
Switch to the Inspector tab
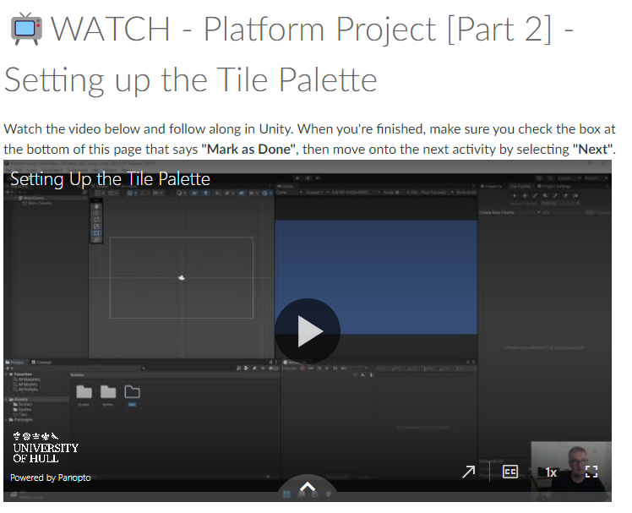(493, 186)
